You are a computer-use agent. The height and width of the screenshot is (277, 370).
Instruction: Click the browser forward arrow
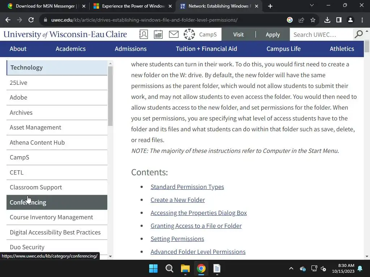click(20, 20)
